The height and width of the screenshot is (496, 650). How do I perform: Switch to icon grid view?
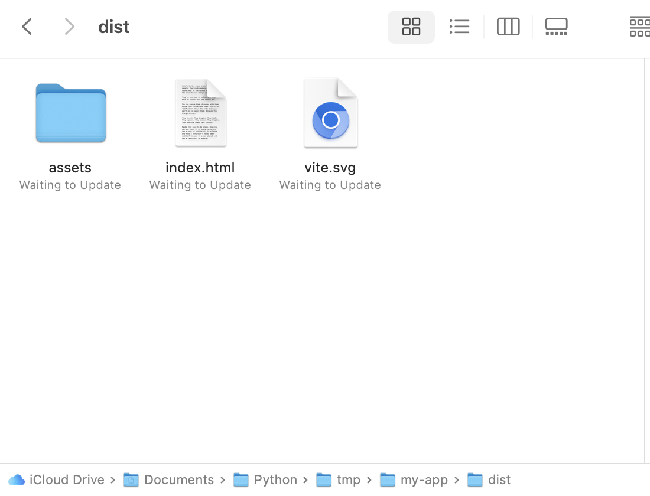pos(411,27)
